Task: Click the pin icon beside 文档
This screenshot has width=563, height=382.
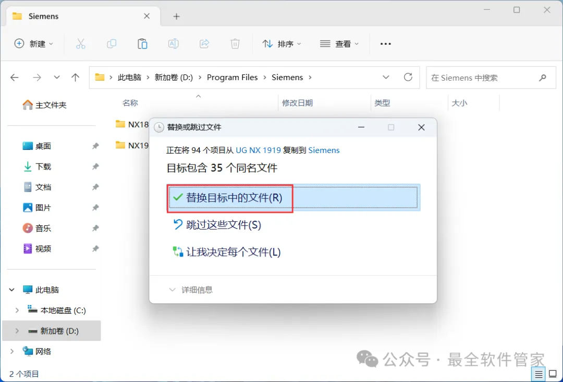Action: coord(95,187)
